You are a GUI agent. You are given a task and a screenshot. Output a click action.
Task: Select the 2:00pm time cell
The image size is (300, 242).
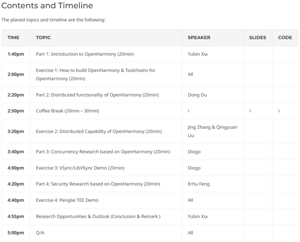click(16, 74)
